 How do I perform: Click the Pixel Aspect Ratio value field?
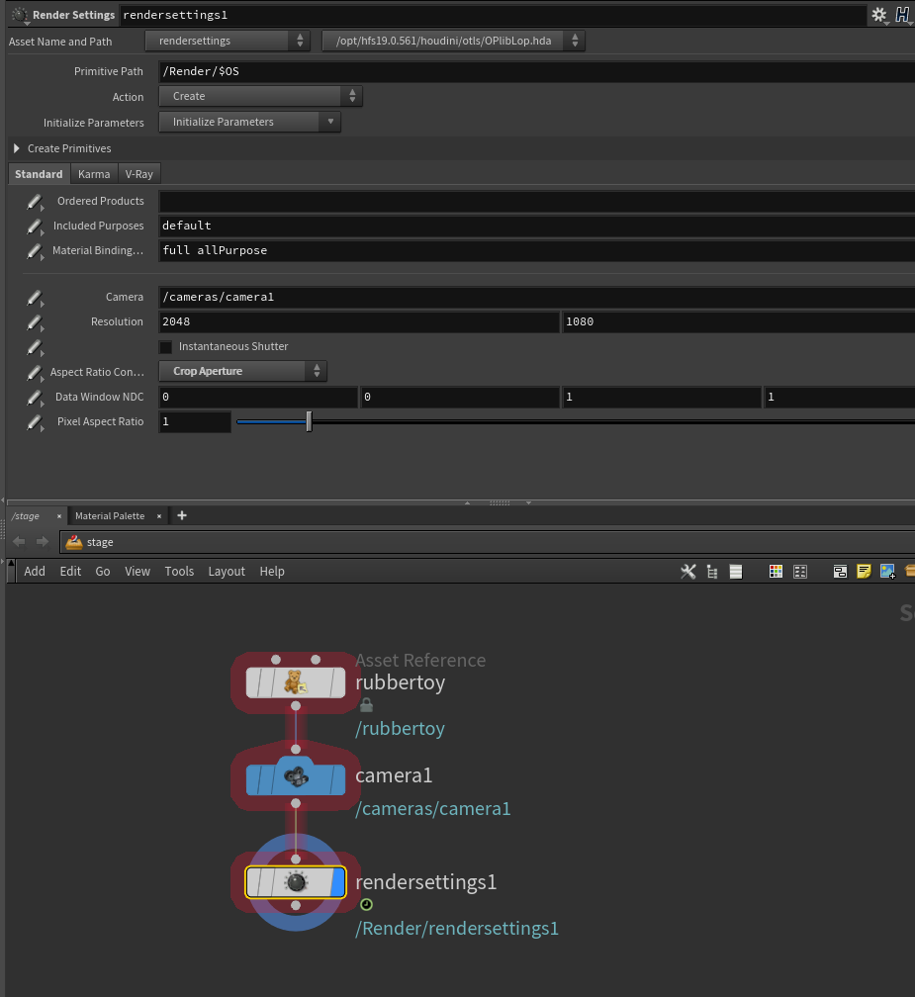(x=195, y=422)
